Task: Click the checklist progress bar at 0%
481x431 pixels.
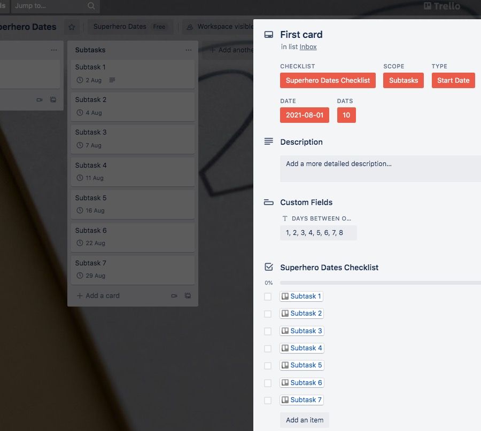Action: (381, 283)
